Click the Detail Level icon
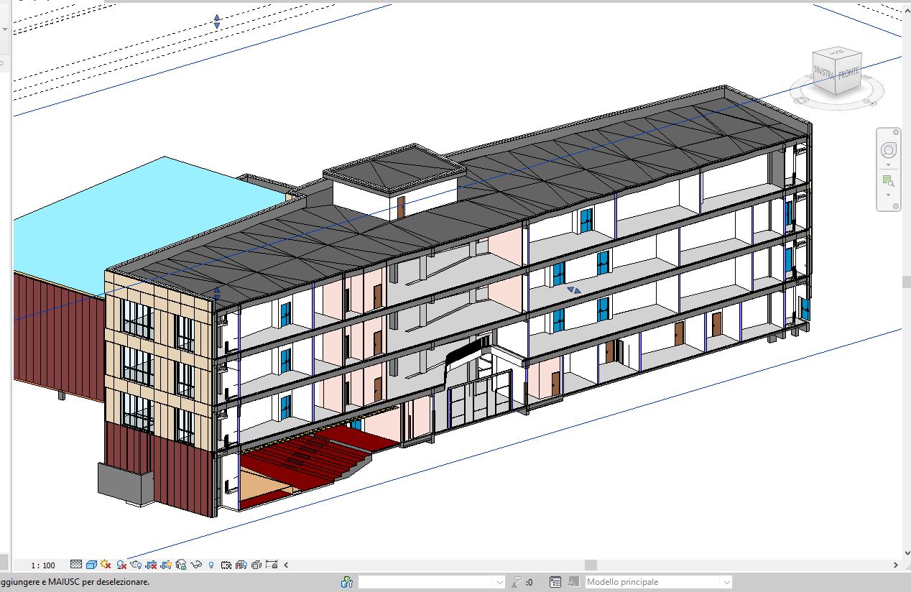 [76, 565]
